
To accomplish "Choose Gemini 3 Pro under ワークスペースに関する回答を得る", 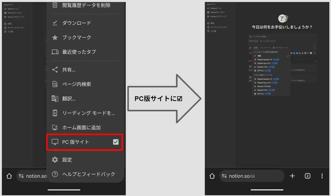I will tap(271, 67).
